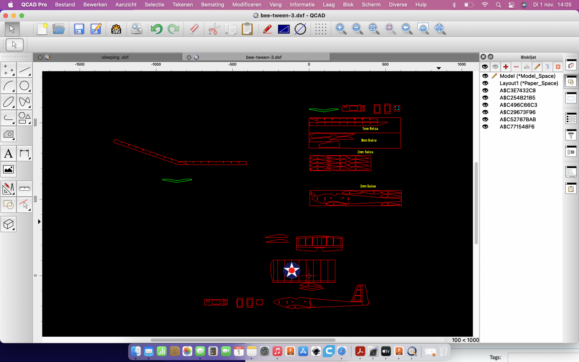Viewport: 579px width, 362px height.
Task: Hide all blocks in the Bloklijst panel
Action: coord(495,67)
